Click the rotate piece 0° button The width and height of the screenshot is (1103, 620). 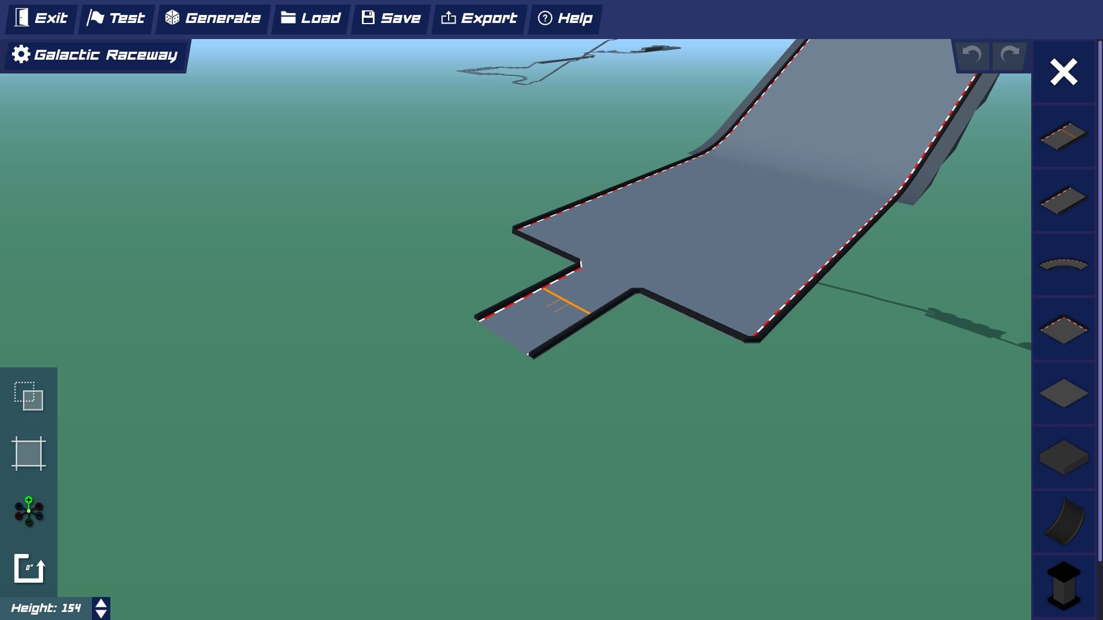(29, 568)
